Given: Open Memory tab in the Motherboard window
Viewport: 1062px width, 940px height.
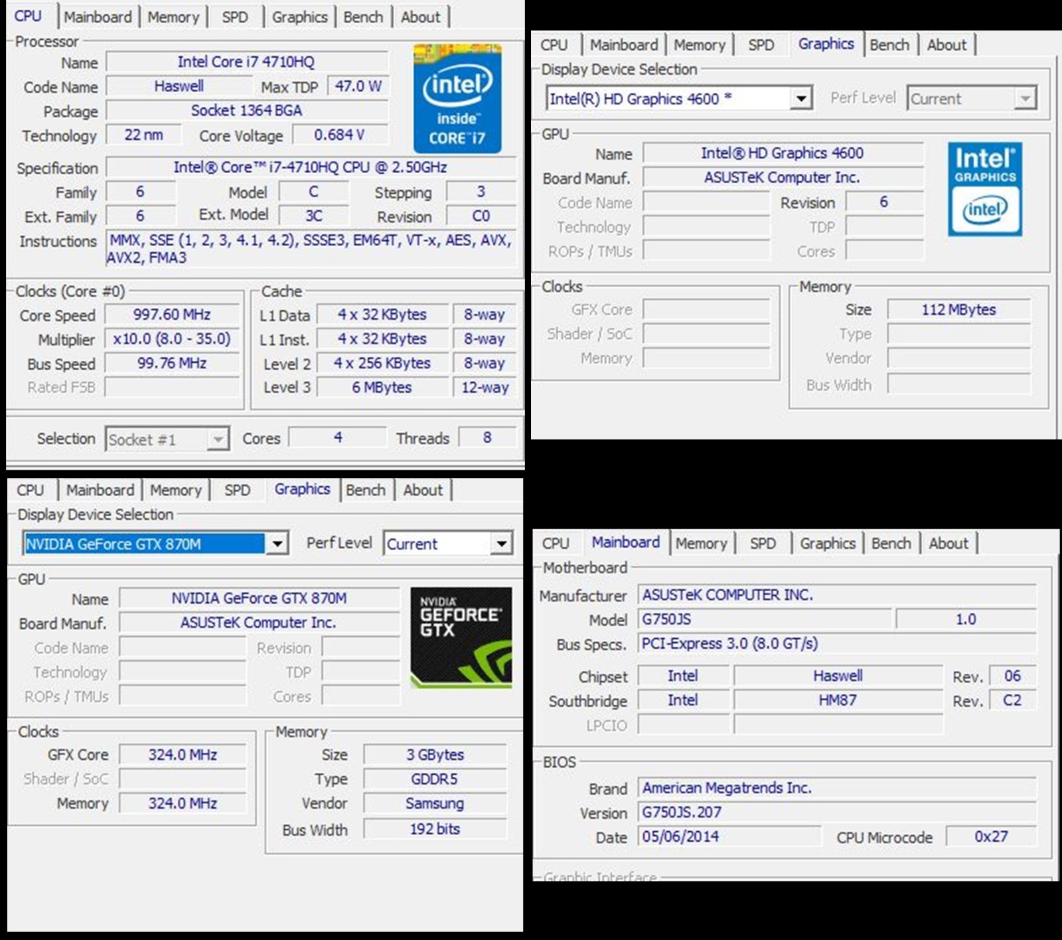Looking at the screenshot, I should pyautogui.click(x=702, y=543).
